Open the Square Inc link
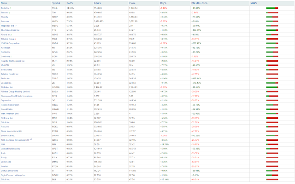This screenshot has height=184, width=295. click(6, 100)
